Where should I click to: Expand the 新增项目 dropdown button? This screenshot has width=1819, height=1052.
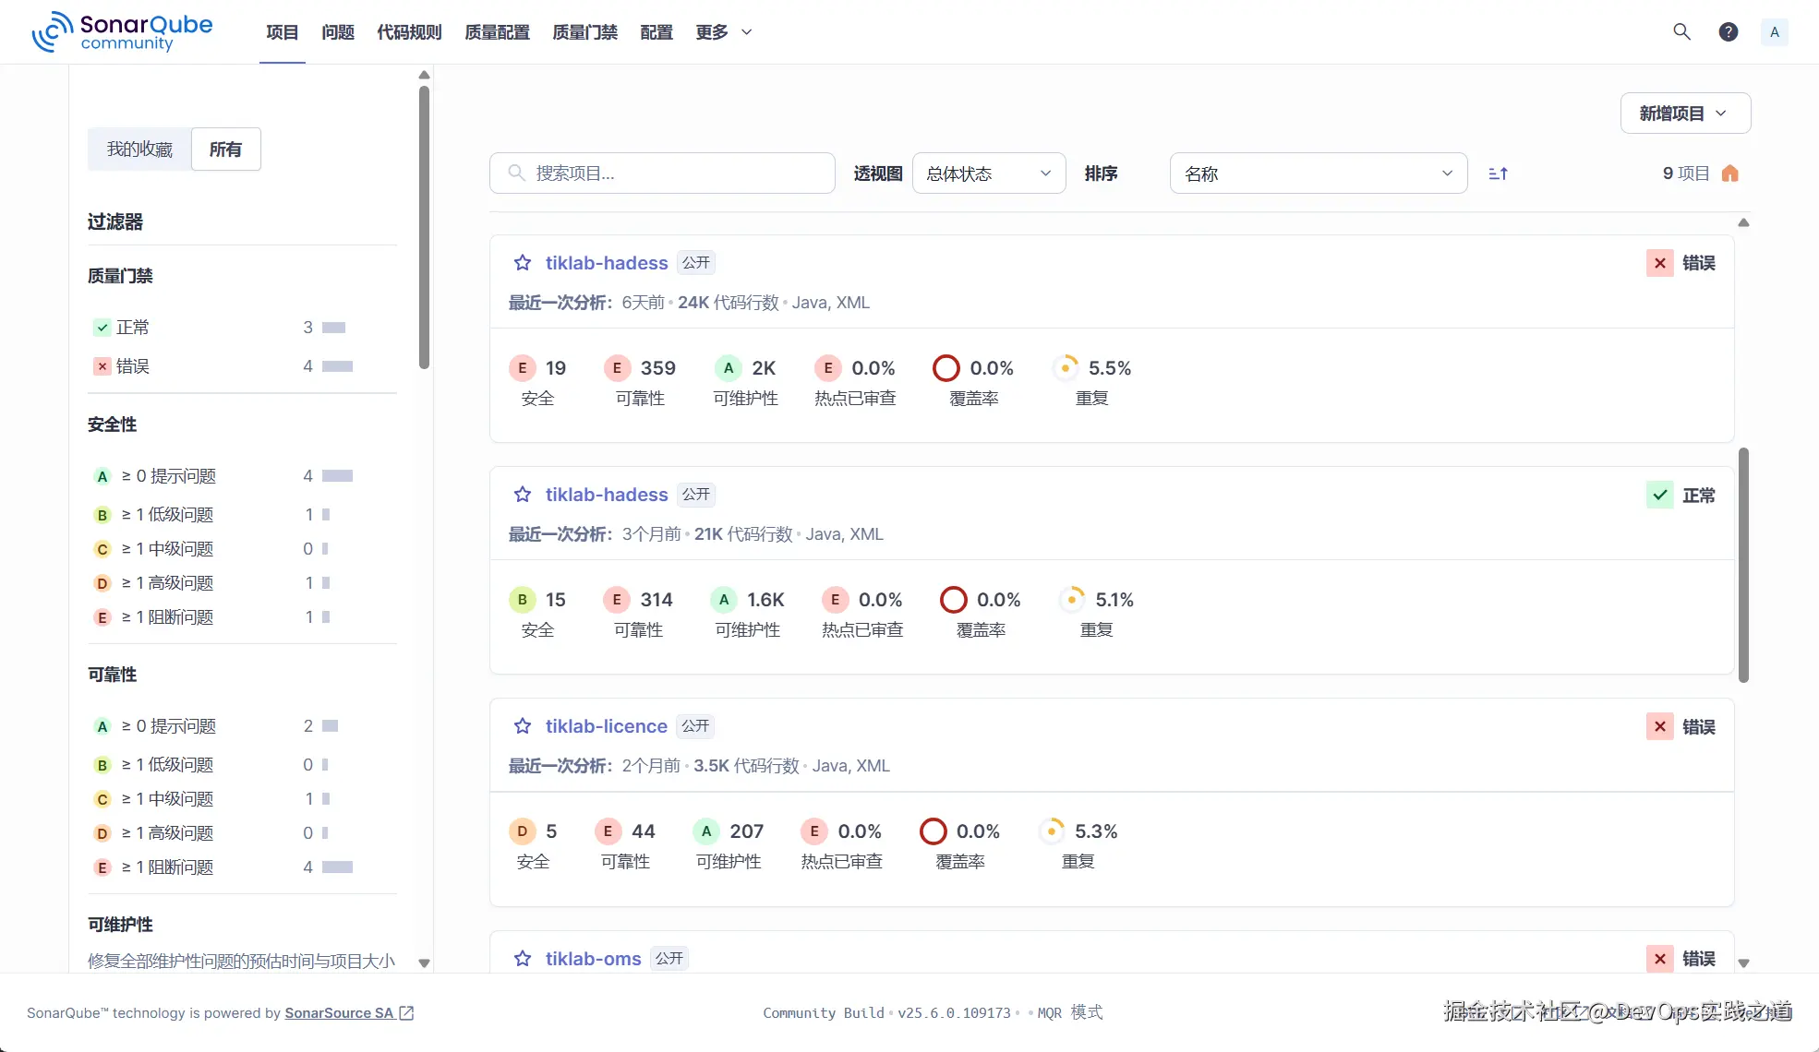click(x=1685, y=114)
